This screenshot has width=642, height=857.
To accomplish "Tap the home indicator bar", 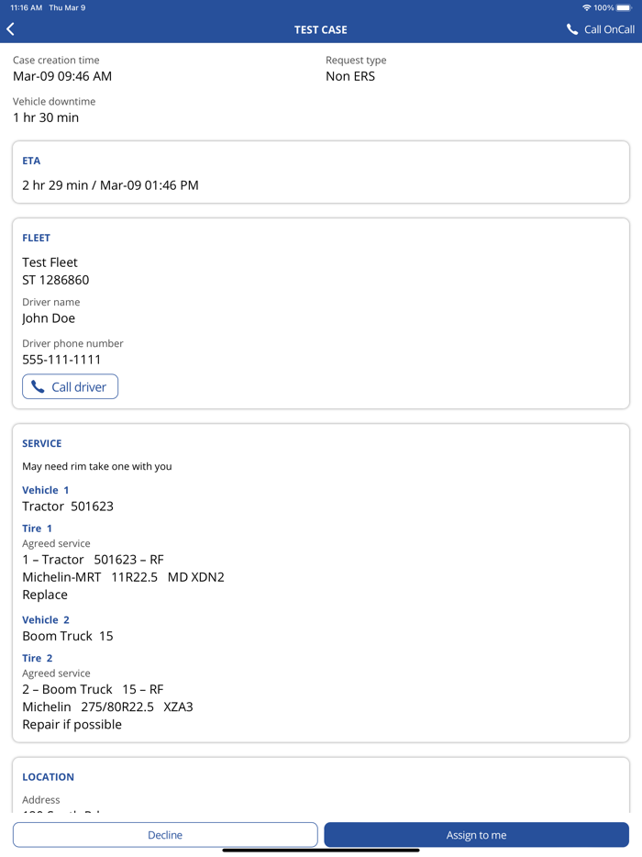I will pyautogui.click(x=321, y=851).
